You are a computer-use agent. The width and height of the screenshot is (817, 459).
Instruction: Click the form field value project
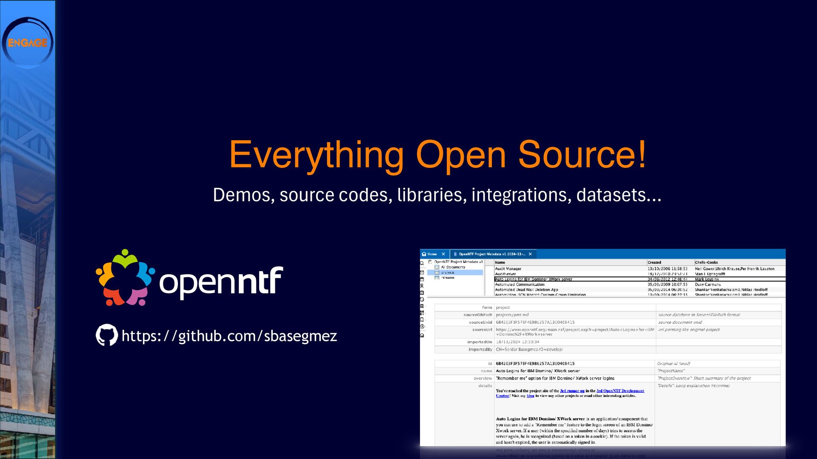tap(503, 307)
